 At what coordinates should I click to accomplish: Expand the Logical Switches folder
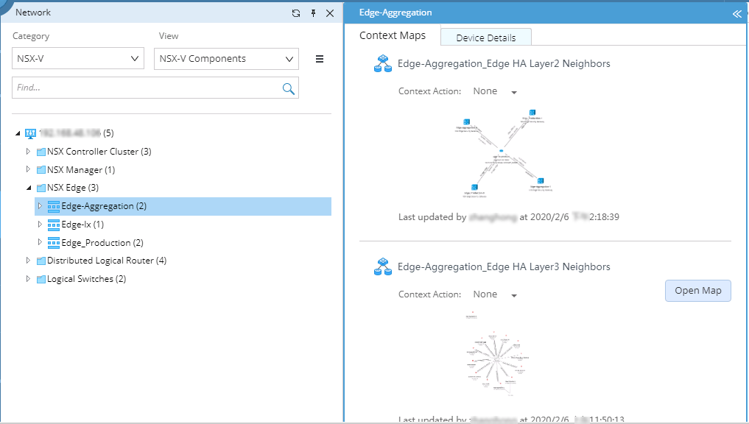28,278
